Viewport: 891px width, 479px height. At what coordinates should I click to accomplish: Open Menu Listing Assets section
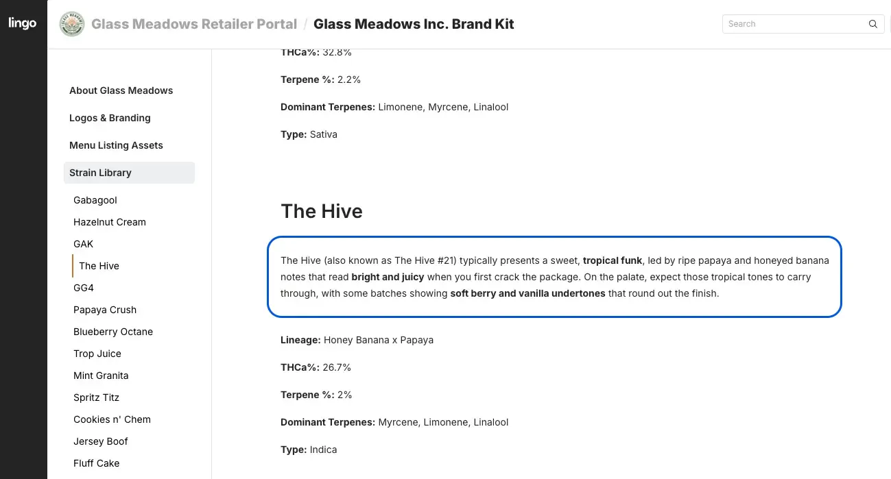click(x=116, y=145)
